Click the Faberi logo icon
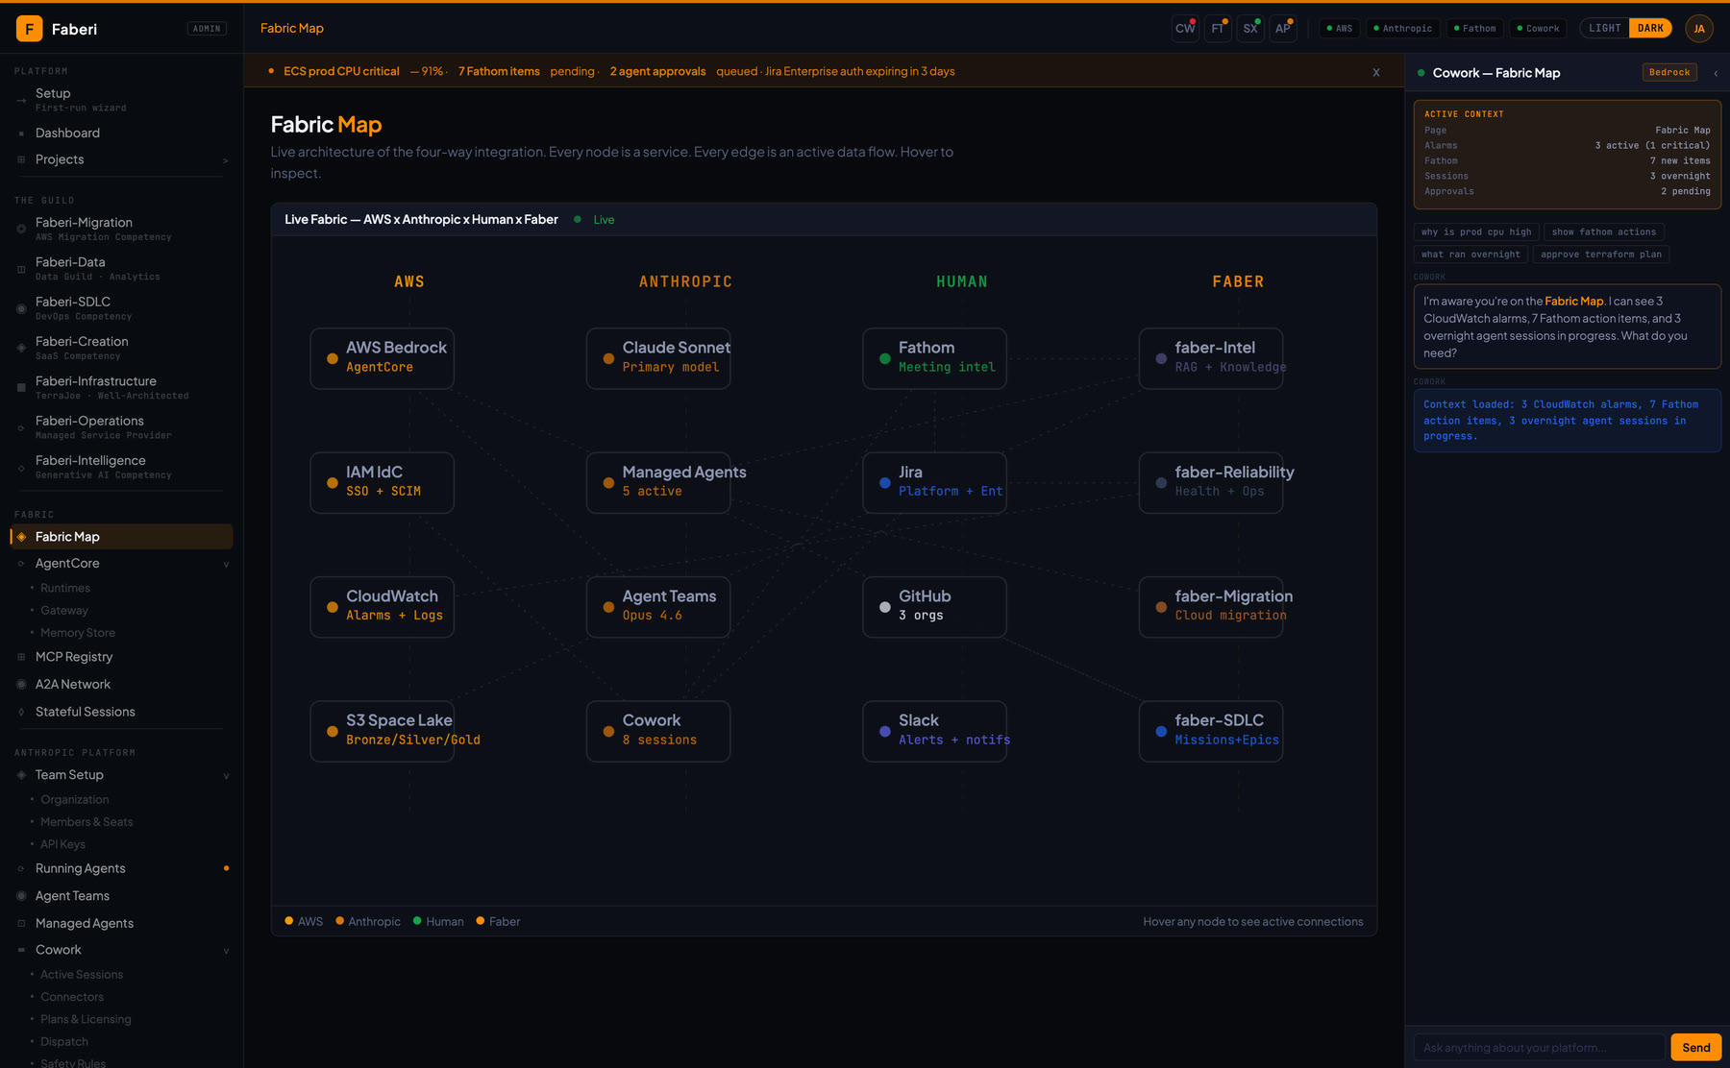The width and height of the screenshot is (1730, 1068). coord(29,29)
